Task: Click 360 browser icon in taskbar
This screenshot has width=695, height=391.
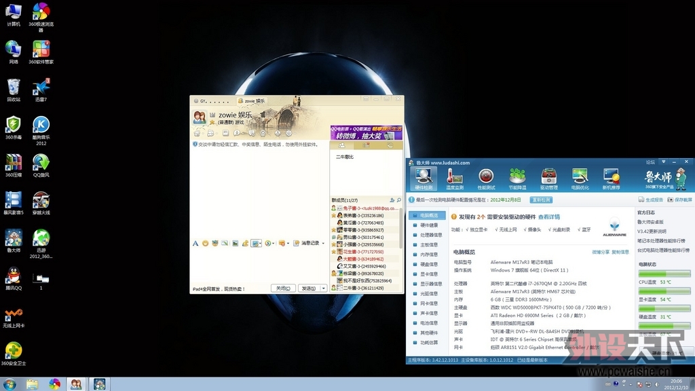Action: pyautogui.click(x=54, y=384)
